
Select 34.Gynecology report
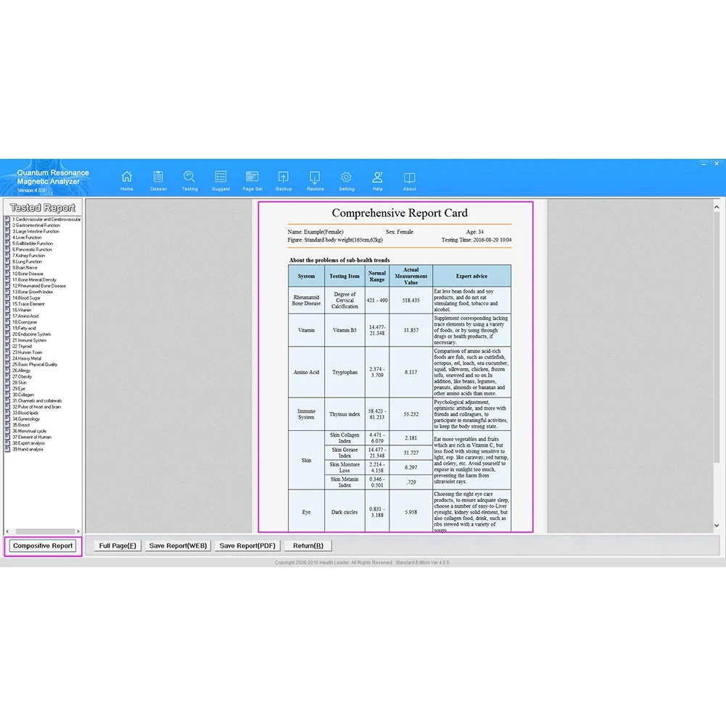click(x=26, y=418)
